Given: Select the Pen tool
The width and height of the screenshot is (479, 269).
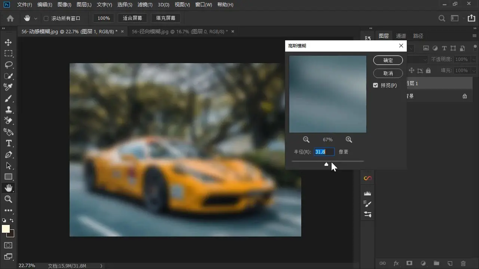Looking at the screenshot, I should tap(8, 155).
